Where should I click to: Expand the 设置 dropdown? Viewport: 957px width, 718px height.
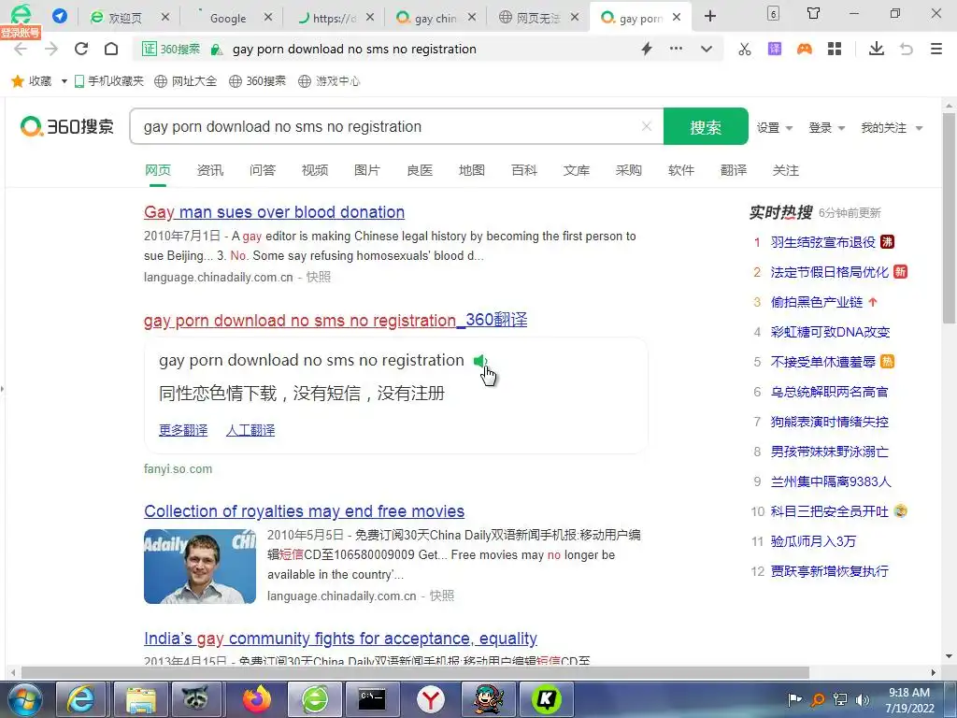pos(775,127)
